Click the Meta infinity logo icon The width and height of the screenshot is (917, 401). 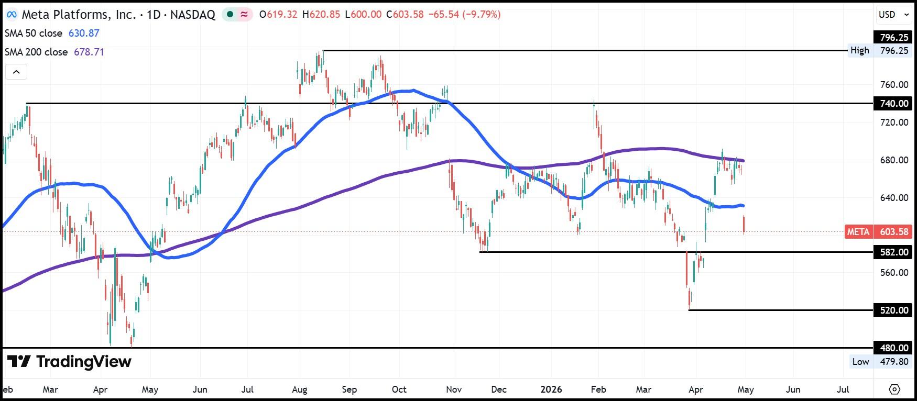[11, 15]
